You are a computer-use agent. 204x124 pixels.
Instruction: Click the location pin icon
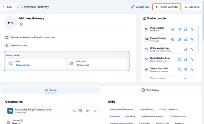7,45
